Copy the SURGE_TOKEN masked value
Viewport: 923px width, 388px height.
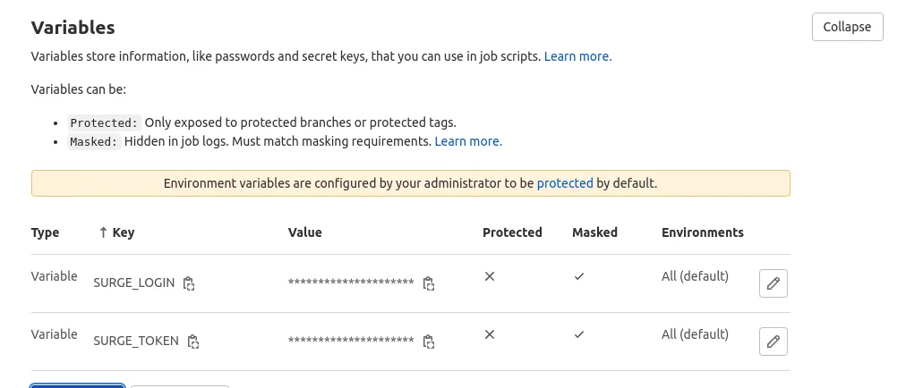(429, 342)
